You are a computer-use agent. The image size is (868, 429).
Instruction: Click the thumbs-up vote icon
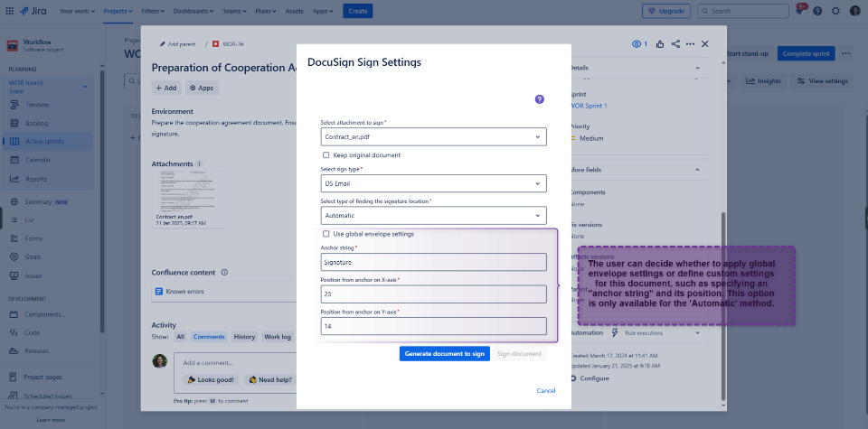click(660, 43)
